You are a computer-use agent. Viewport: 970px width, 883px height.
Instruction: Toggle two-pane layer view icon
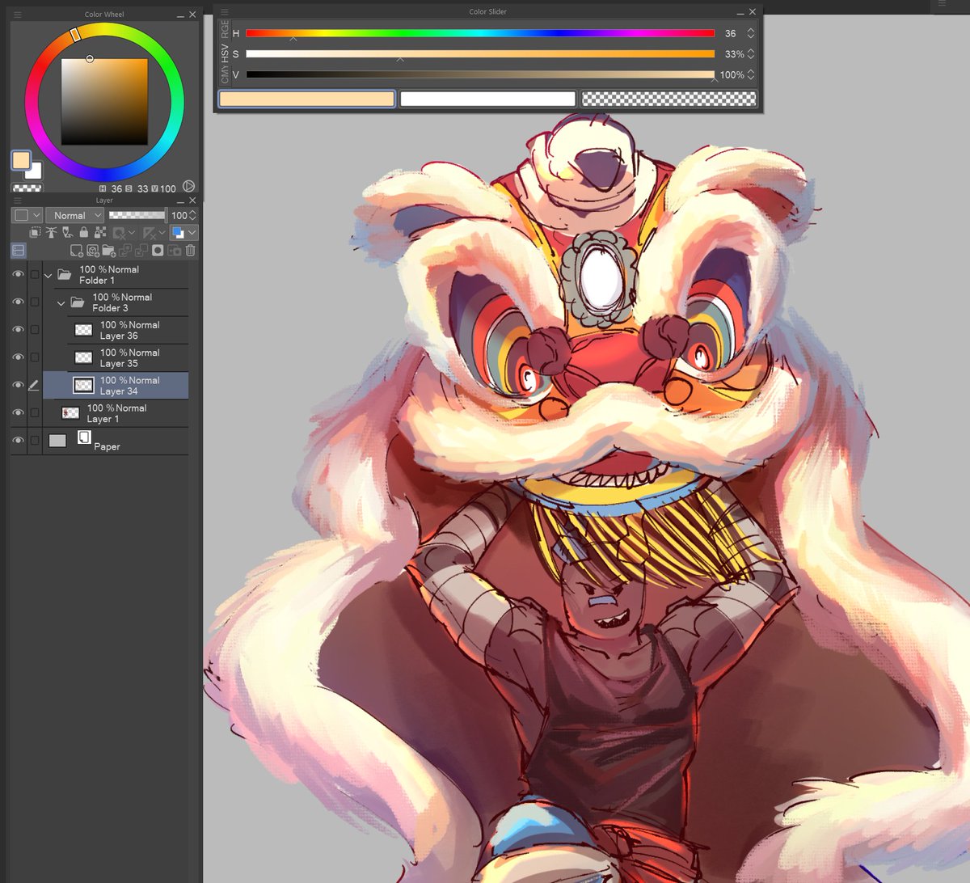tap(19, 251)
